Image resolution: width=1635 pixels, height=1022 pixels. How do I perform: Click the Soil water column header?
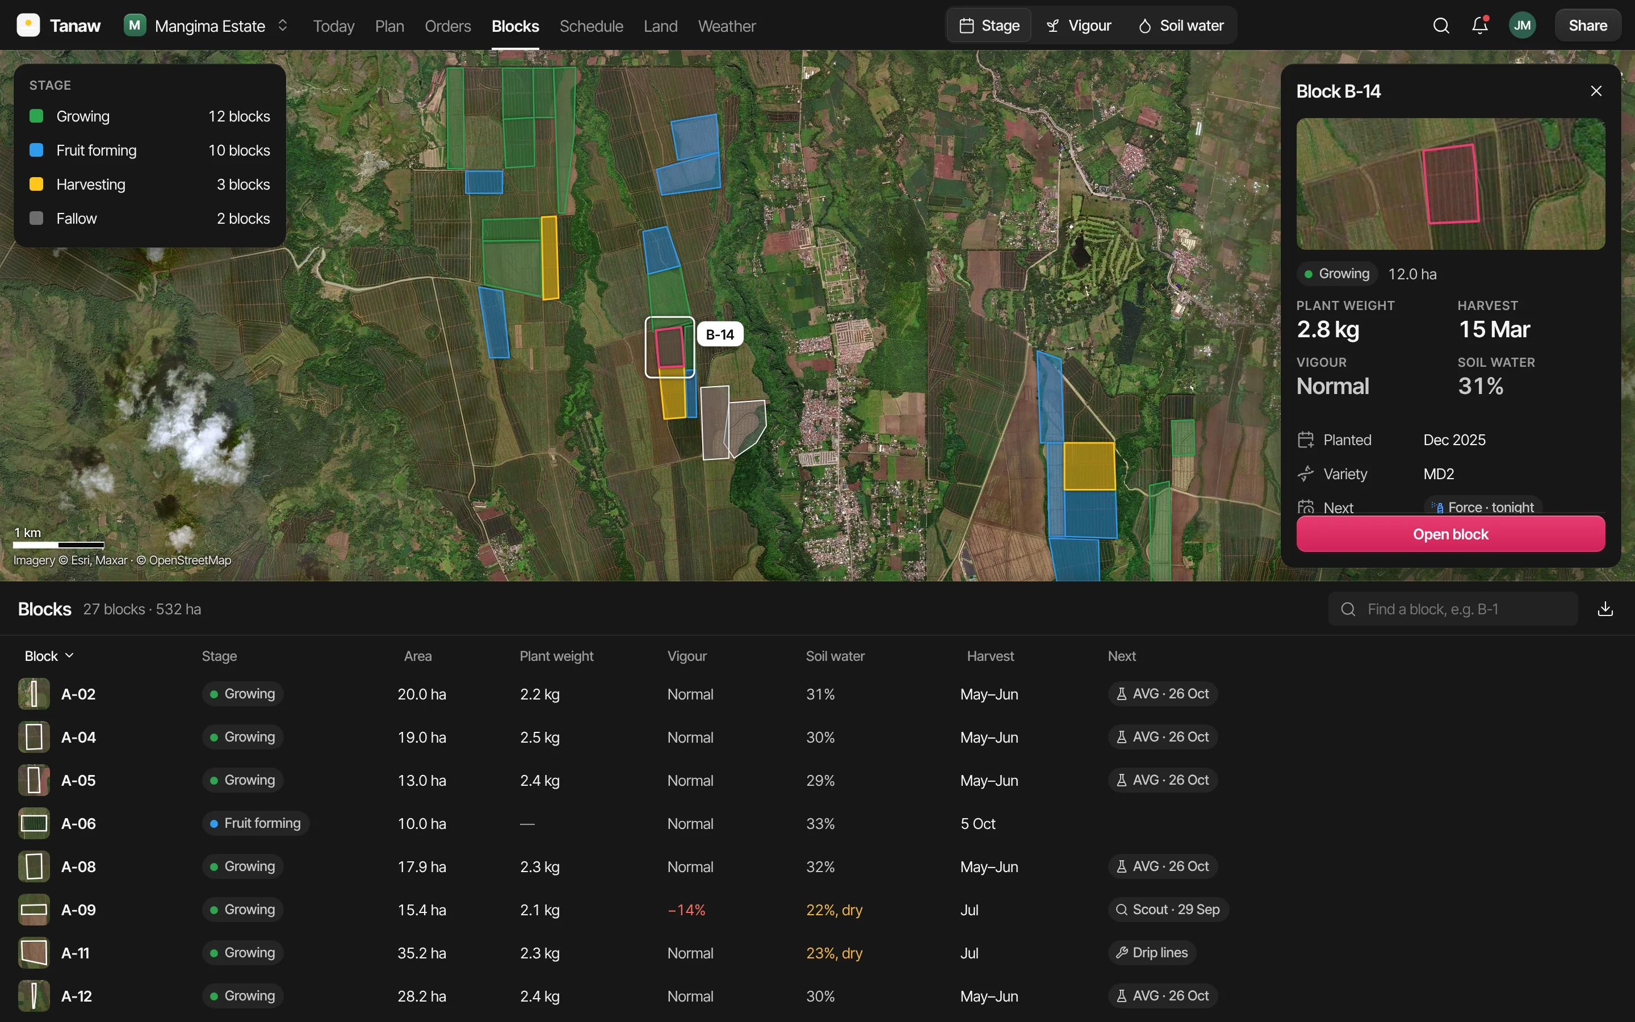click(835, 656)
